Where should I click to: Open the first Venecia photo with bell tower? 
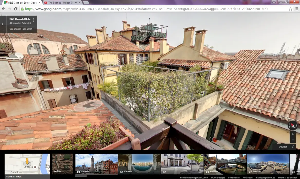point(96,164)
